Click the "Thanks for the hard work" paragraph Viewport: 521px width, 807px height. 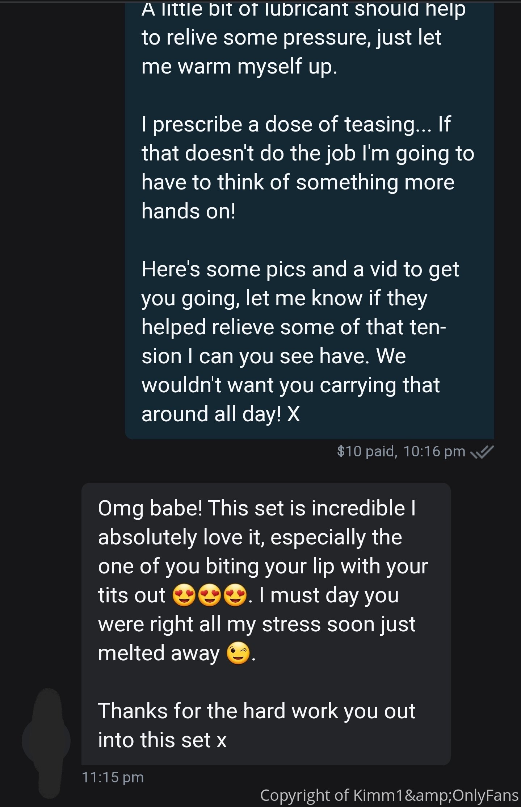point(256,725)
